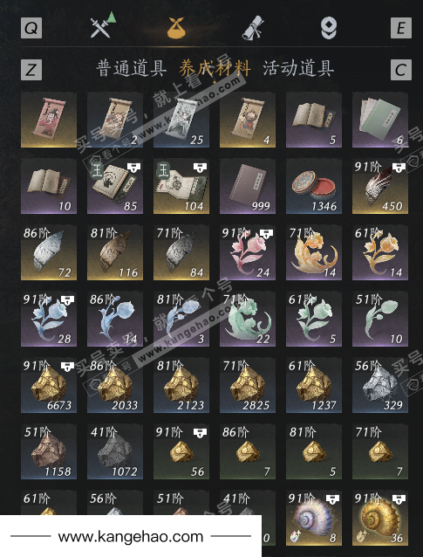The height and width of the screenshot is (557, 423).
Task: Click the Z key shortcut button
Action: [31, 70]
